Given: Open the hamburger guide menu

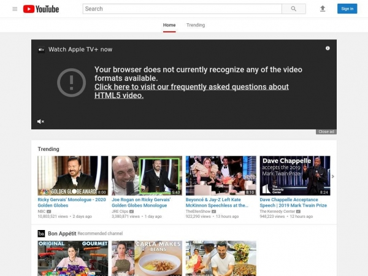Looking at the screenshot, I should coord(15,9).
